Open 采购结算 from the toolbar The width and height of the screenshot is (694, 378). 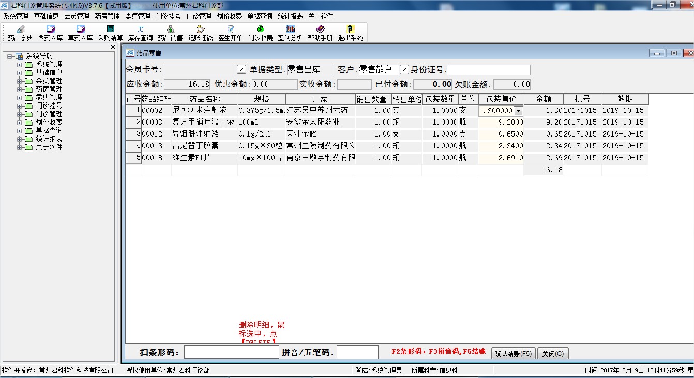coord(110,33)
